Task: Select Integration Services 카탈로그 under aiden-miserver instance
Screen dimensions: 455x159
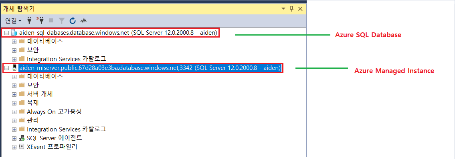Action: click(67, 129)
